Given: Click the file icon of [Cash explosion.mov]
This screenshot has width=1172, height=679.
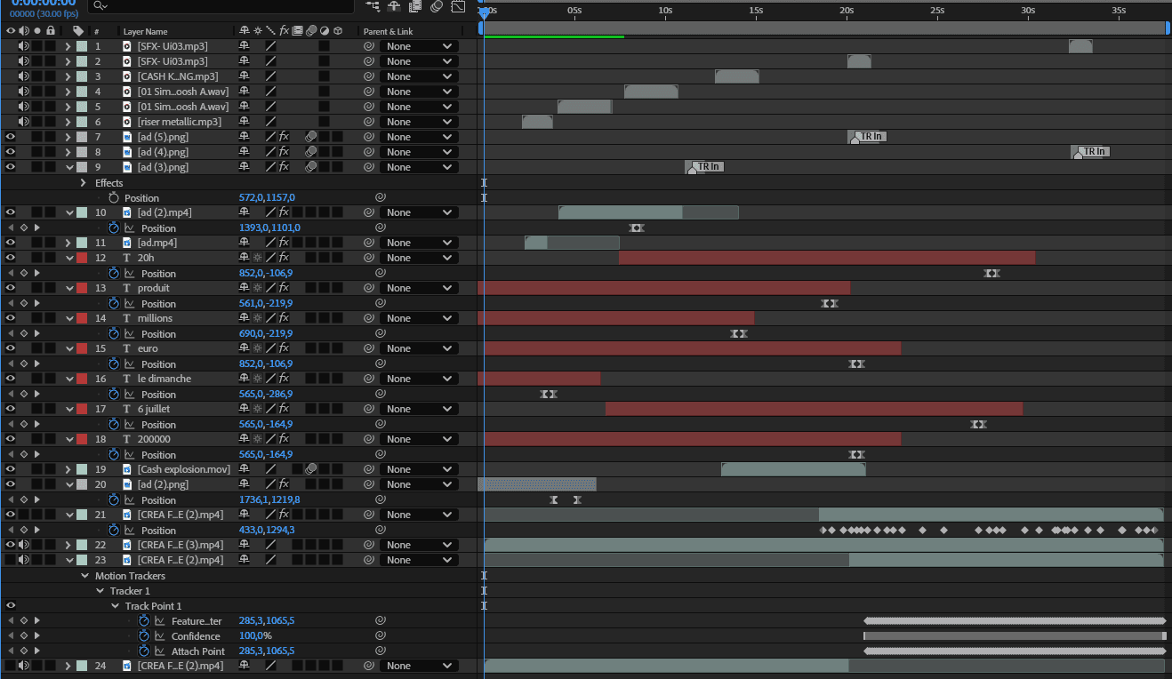Looking at the screenshot, I should (x=126, y=469).
